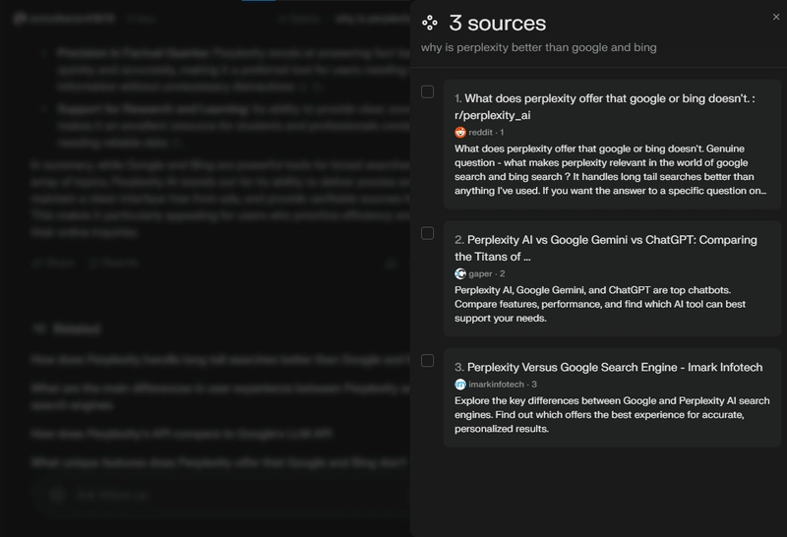
Task: Click the gaper site favicon
Action: [x=460, y=274]
